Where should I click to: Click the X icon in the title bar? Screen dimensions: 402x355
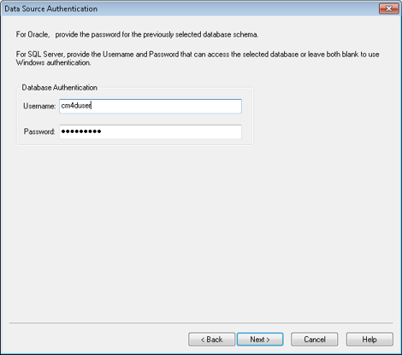(388, 9)
